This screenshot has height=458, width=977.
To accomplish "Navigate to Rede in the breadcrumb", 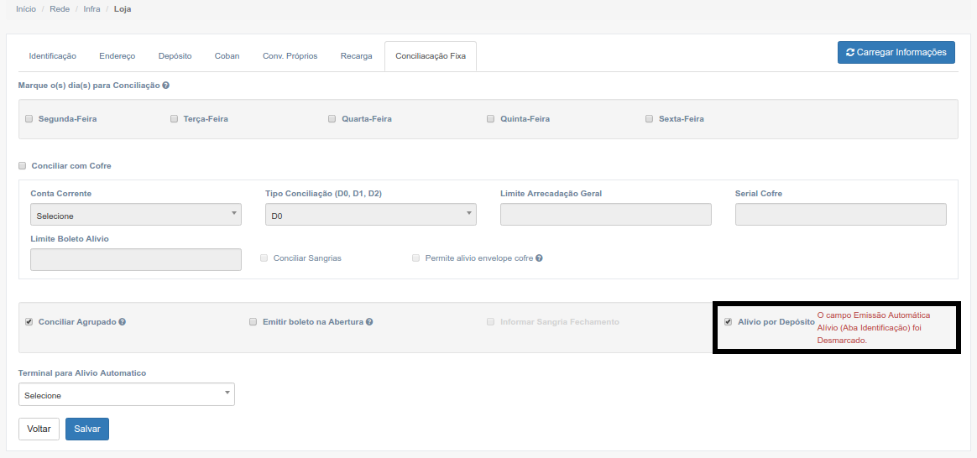I will coord(60,9).
